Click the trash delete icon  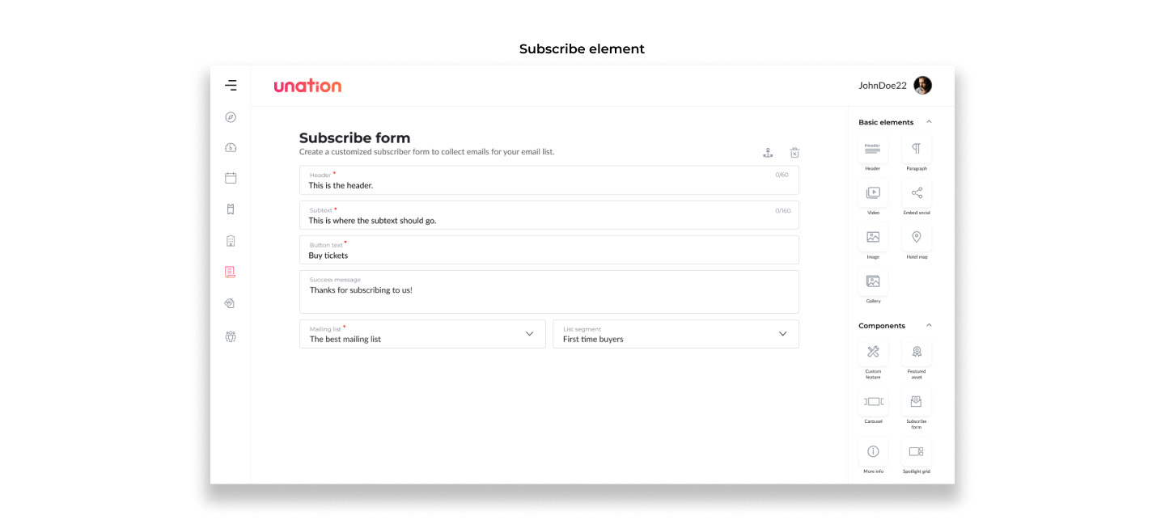point(794,153)
